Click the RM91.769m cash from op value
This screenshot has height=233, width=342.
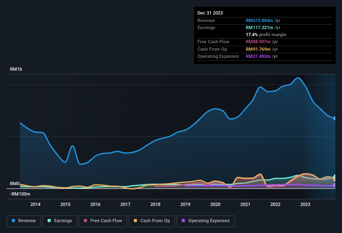[x=258, y=49]
